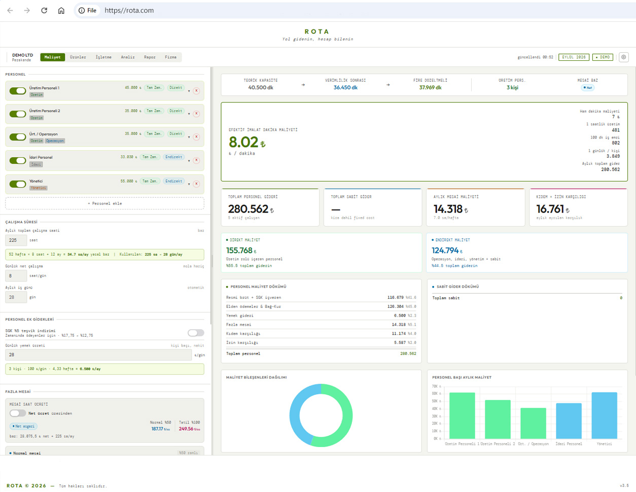
Task: Open the settings gear icon
Action: coord(623,57)
